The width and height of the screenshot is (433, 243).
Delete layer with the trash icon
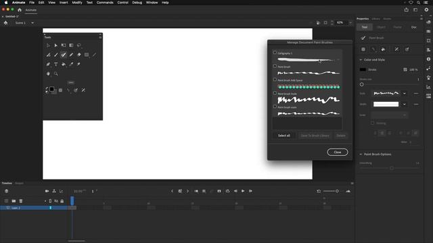click(x=21, y=201)
